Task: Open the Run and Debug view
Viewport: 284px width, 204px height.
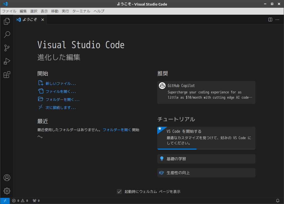Action: click(7, 61)
